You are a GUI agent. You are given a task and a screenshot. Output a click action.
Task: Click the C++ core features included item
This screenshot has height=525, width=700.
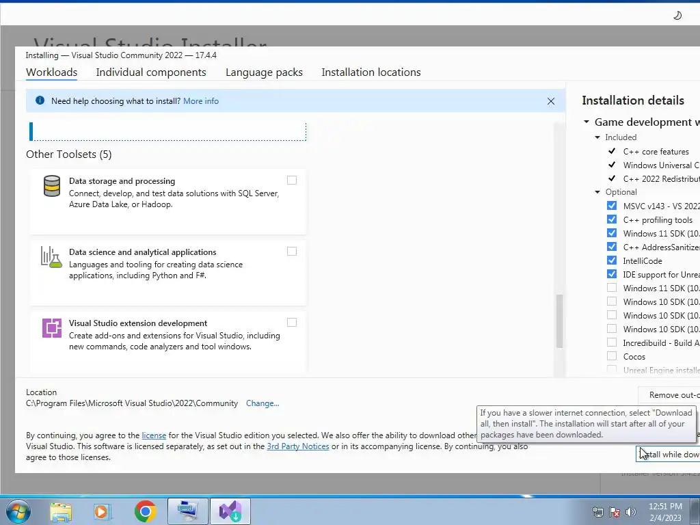tap(656, 152)
